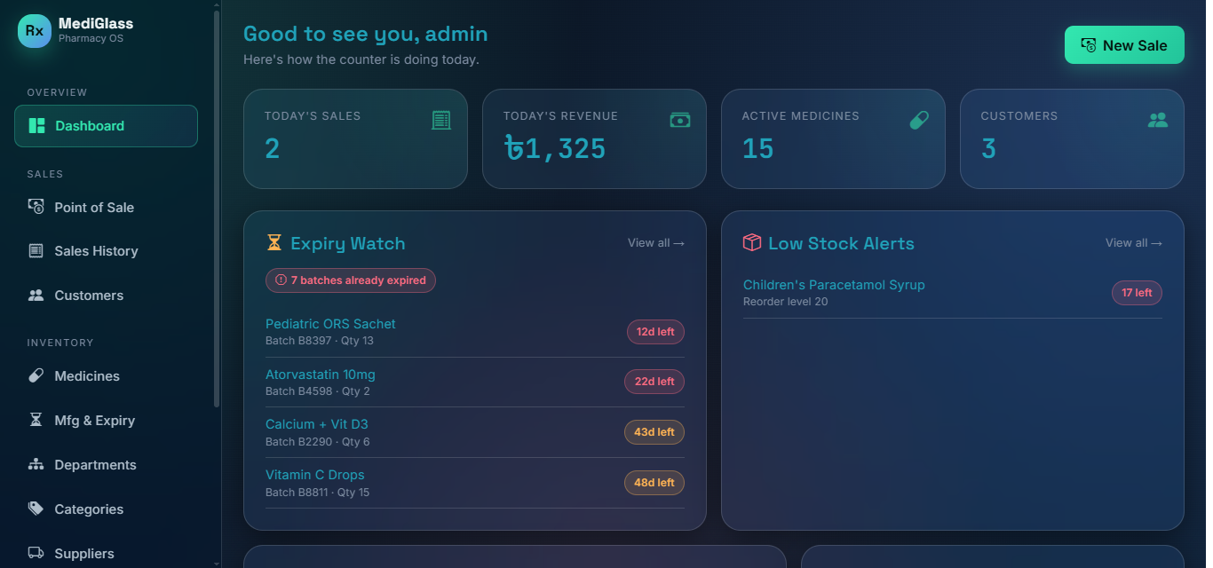The image size is (1213, 568).
Task: Click Batch B2290 · Qty 6 text
Action: pos(318,442)
